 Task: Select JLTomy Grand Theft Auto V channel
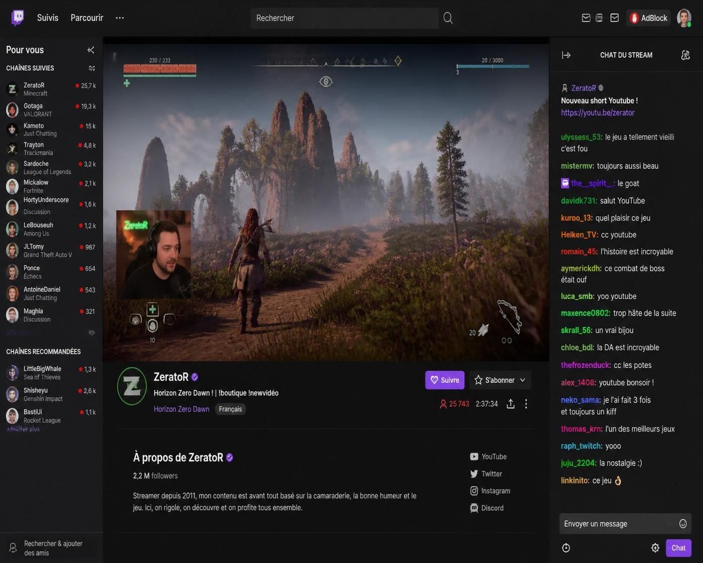pos(50,250)
